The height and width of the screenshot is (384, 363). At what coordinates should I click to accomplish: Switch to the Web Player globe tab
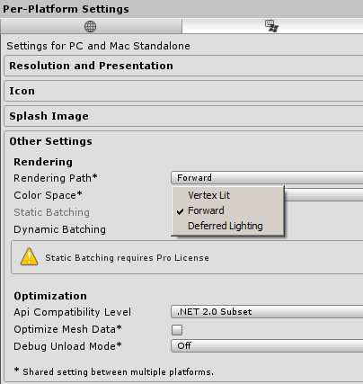point(90,26)
